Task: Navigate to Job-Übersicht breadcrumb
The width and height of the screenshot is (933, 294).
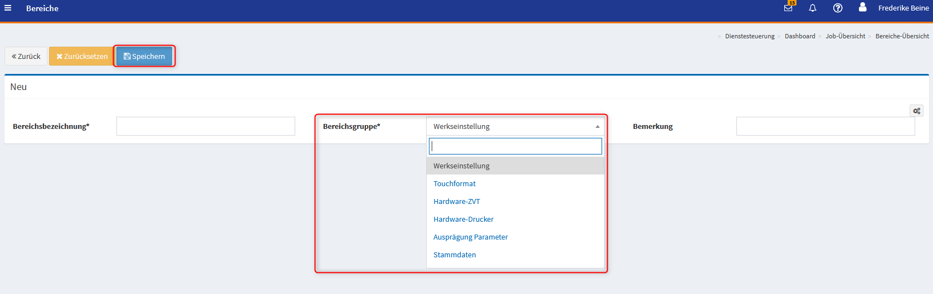Action: (845, 36)
